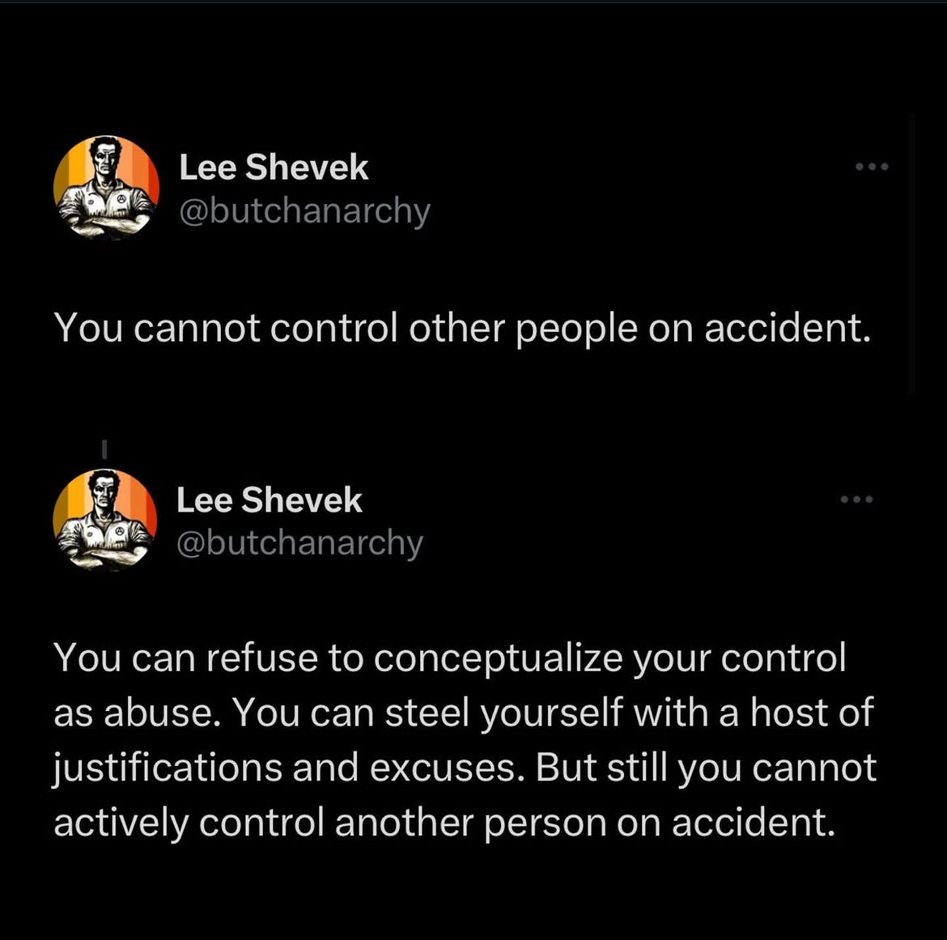947x940 pixels.
Task: Click Lee Shevek display name in first tweet
Action: [274, 168]
